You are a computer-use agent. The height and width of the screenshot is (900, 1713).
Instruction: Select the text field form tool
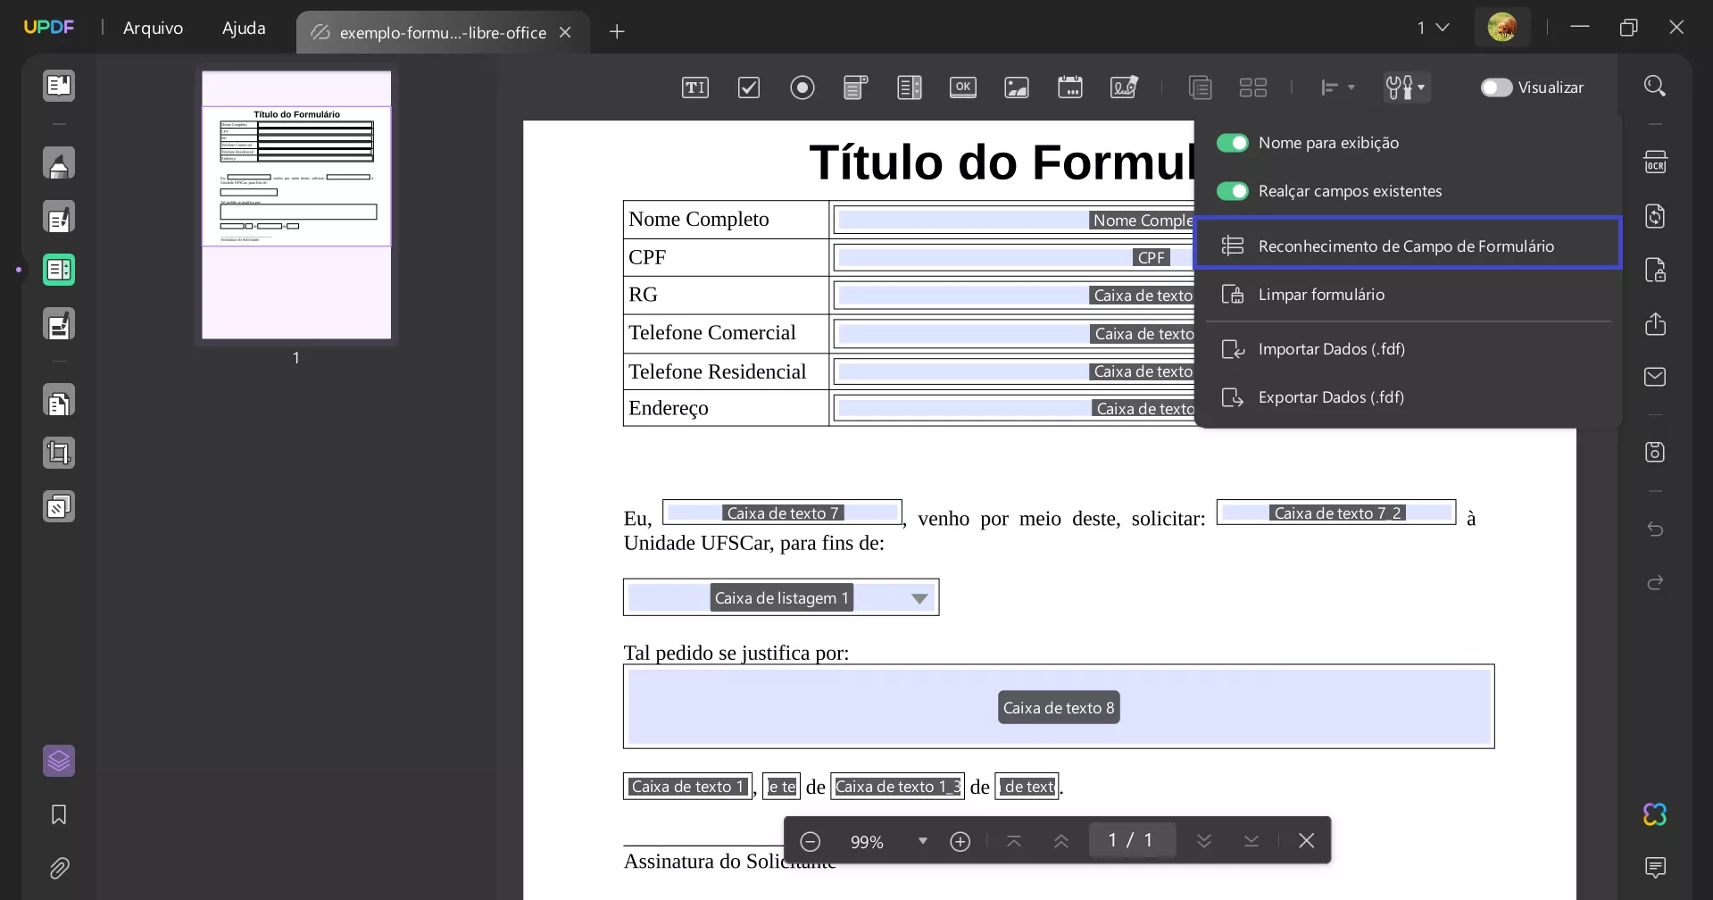click(695, 87)
